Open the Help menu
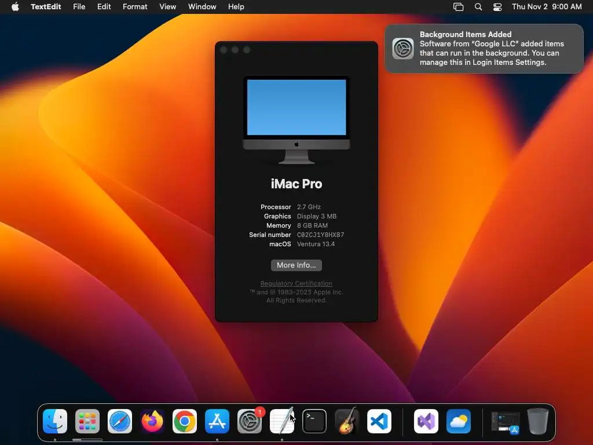Image resolution: width=593 pixels, height=445 pixels. click(236, 7)
